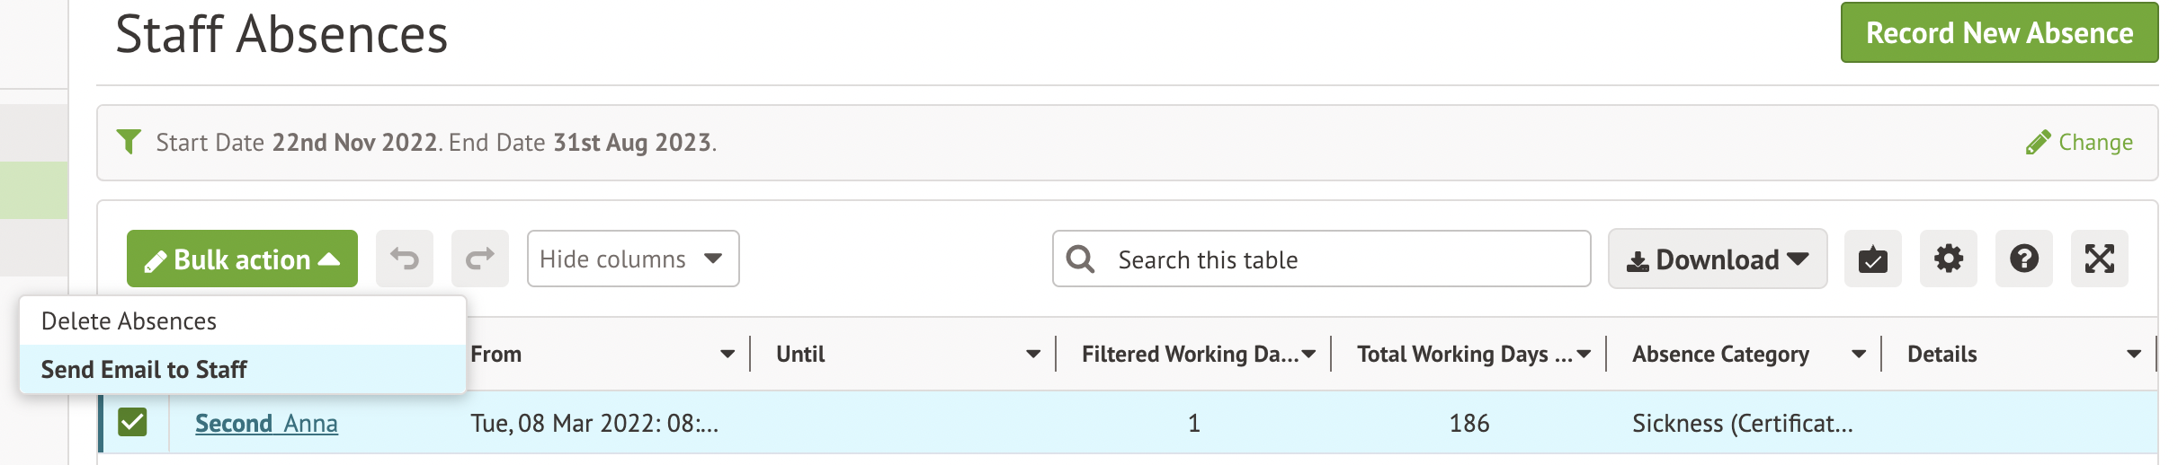Screen dimensions: 2178x465
Task: Click the redo arrow icon
Action: click(480, 259)
